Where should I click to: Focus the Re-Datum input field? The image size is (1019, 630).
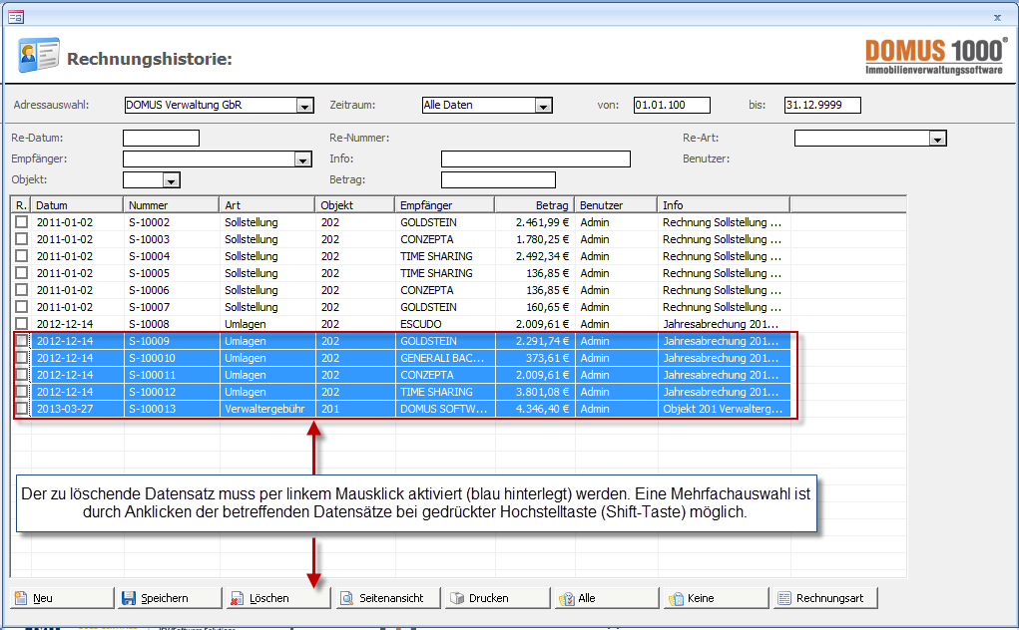pos(161,139)
